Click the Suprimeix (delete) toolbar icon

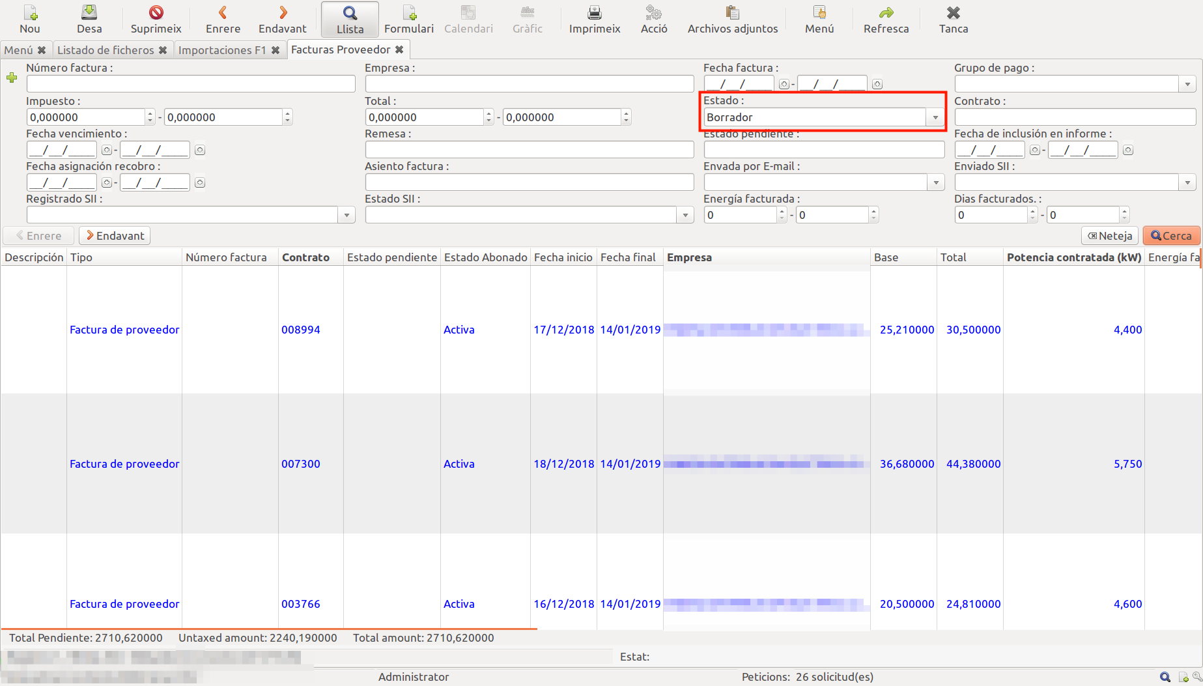pos(156,12)
